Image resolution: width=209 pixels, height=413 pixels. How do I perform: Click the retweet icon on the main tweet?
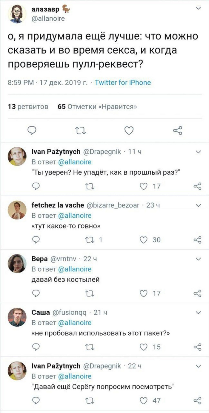pyautogui.click(x=81, y=130)
